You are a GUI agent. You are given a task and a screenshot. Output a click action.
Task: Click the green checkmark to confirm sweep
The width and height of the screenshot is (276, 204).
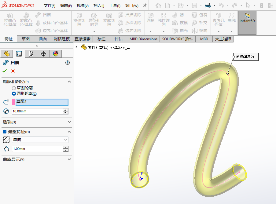pos(5,71)
